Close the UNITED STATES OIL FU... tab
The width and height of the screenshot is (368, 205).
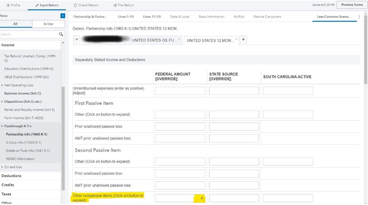click(179, 39)
